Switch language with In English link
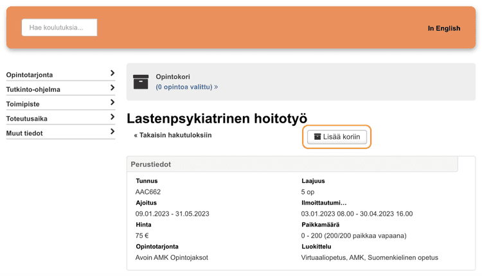The width and height of the screenshot is (482, 276). [444, 28]
